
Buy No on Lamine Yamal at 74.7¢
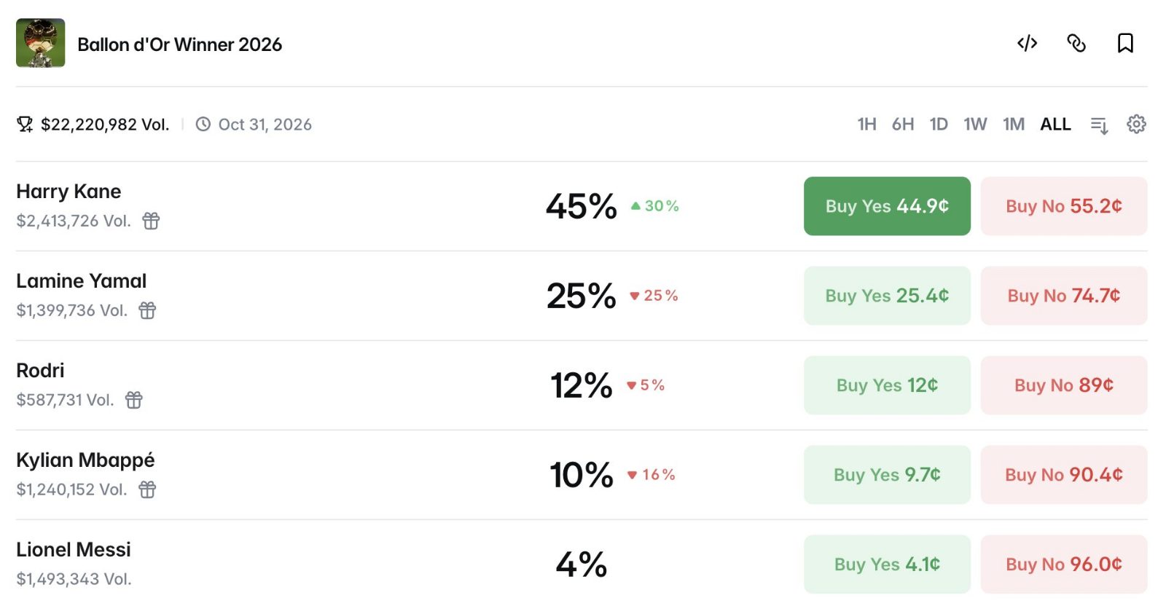click(x=1064, y=296)
